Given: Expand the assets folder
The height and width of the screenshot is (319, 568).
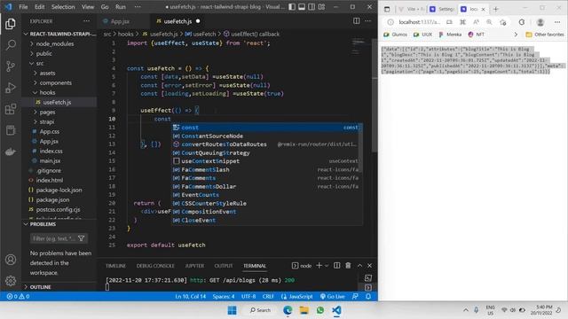Looking at the screenshot, I should [x=47, y=73].
